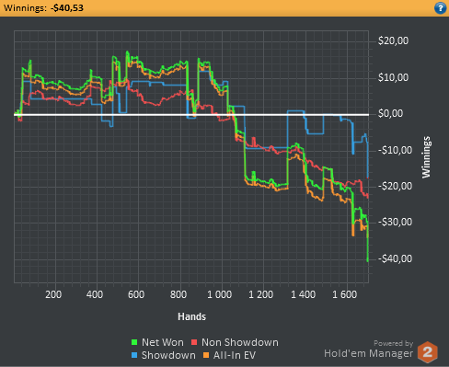This screenshot has width=449, height=367.
Task: Click the vertical Winnings y-axis title
Action: (426, 157)
